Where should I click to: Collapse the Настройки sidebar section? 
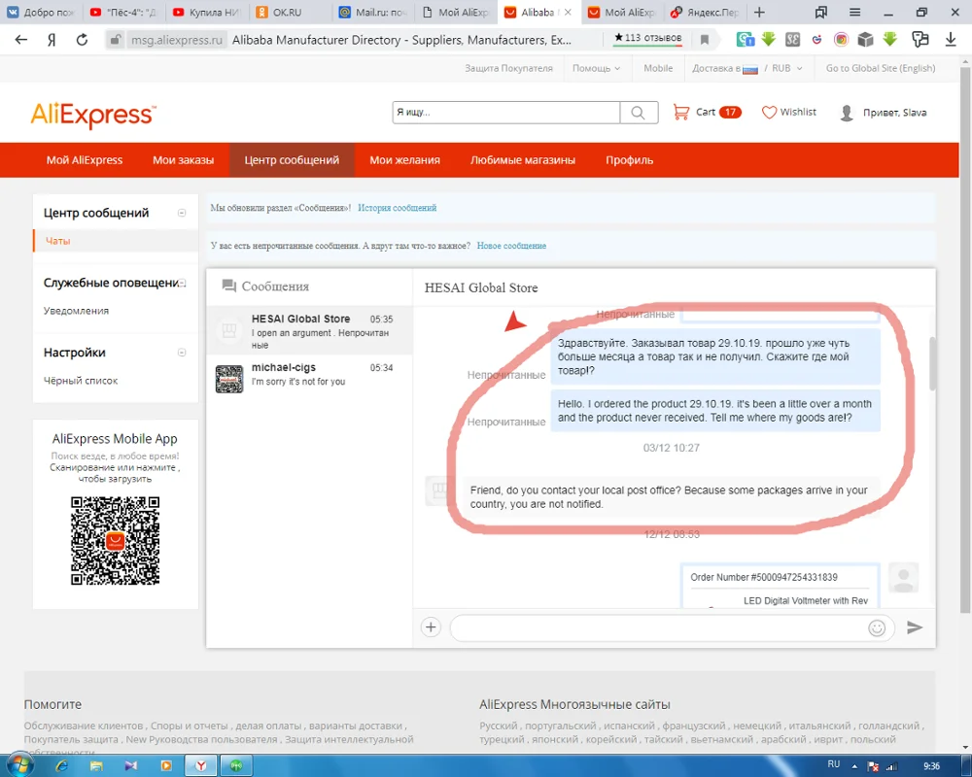(182, 353)
